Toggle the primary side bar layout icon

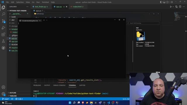point(161,2)
